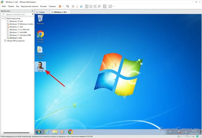202x138 pixels.
Task: Open the guest volume speaker icon
Action: tap(186, 132)
